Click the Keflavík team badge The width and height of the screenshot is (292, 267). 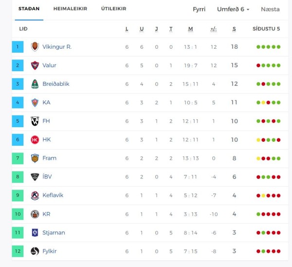pos(35,195)
